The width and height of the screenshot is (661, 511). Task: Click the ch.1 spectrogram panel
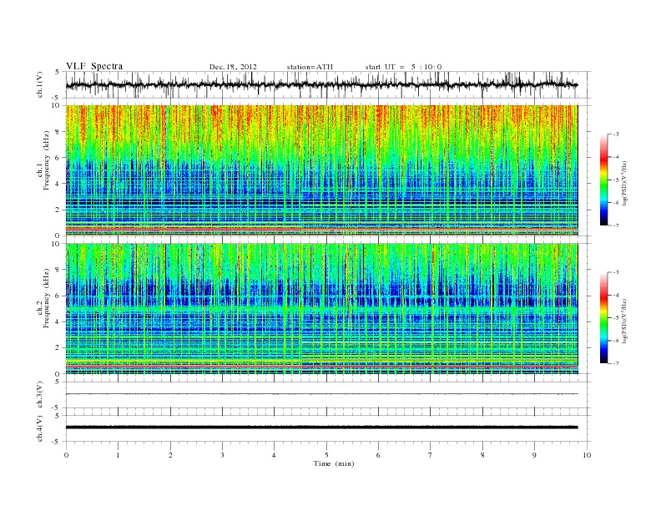(322, 170)
